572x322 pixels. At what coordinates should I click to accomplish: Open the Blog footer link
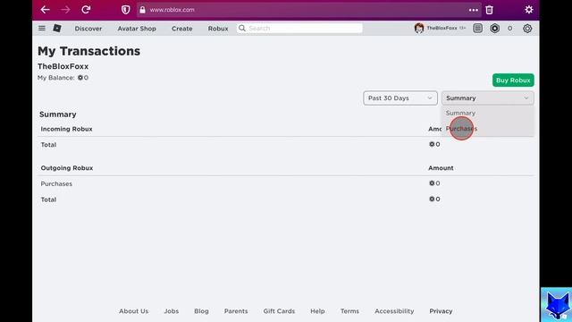(201, 311)
